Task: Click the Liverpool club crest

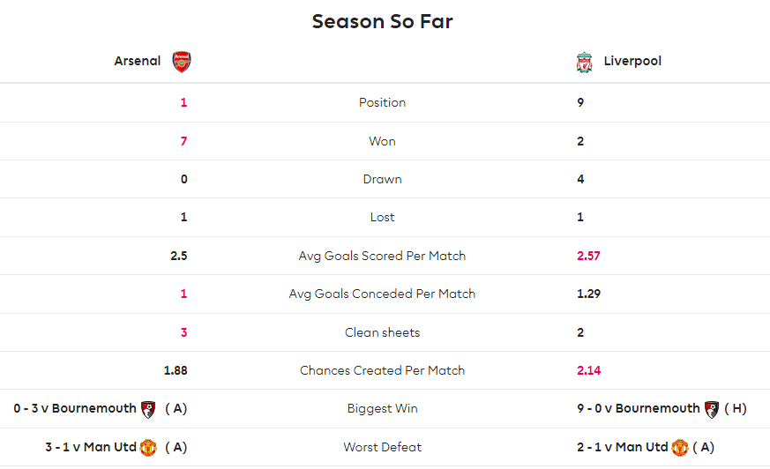Action: [584, 63]
